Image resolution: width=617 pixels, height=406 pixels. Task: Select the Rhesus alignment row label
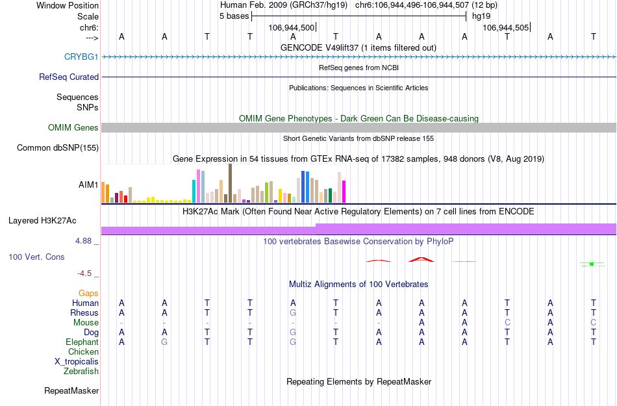(84, 312)
